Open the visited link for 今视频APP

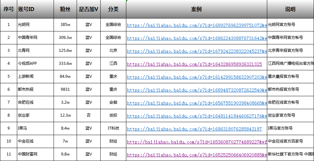[x=194, y=64]
